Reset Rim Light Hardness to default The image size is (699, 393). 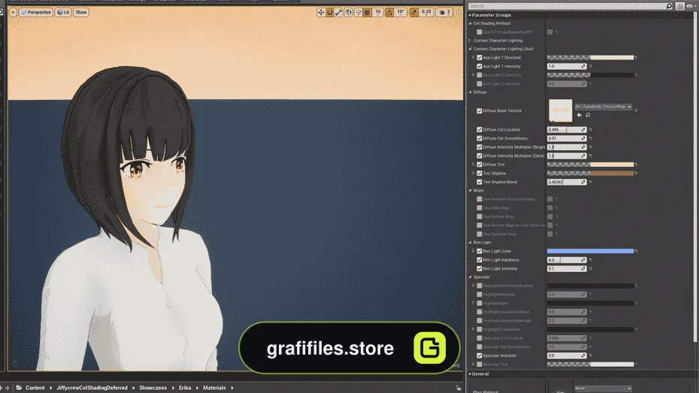590,260
